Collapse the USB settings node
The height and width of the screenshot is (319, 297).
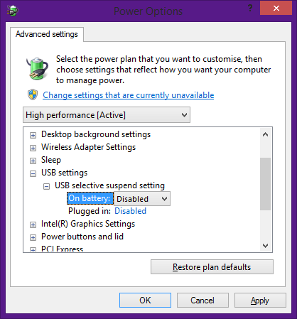click(x=33, y=173)
